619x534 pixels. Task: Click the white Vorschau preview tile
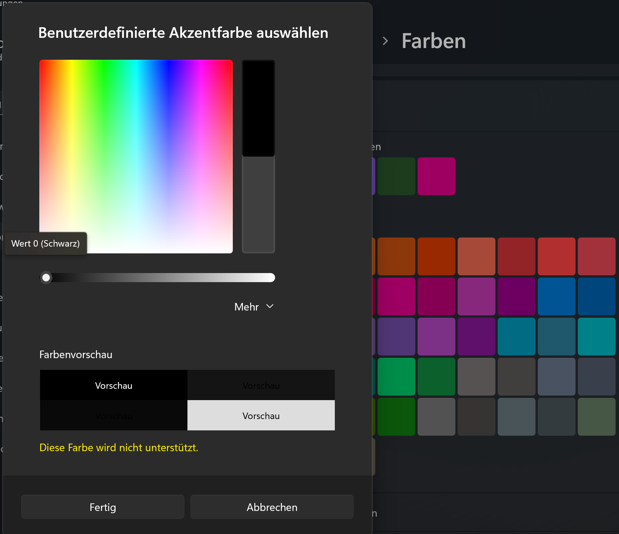click(x=261, y=415)
